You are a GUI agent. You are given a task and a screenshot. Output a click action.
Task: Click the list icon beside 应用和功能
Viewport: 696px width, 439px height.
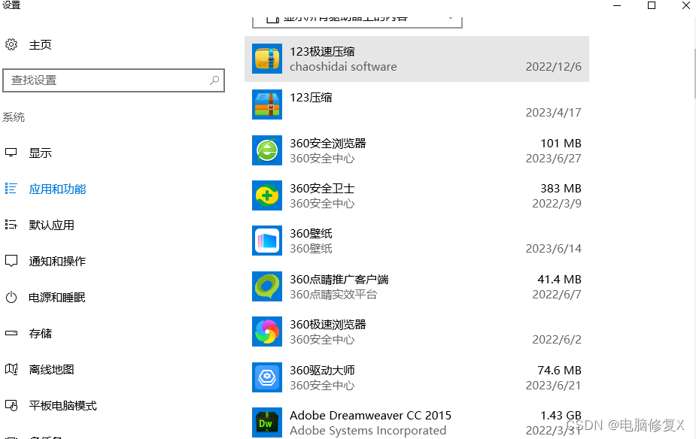click(x=11, y=189)
